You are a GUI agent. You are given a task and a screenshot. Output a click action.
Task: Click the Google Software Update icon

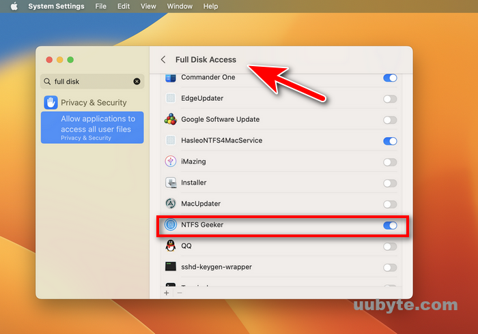pos(171,119)
